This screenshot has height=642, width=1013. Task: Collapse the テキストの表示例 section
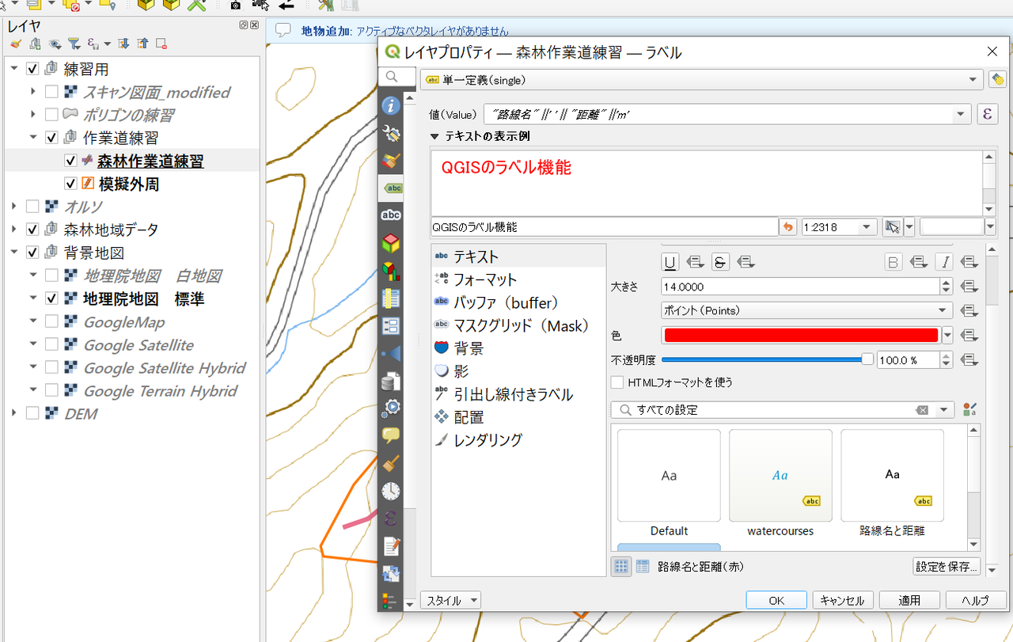(434, 136)
